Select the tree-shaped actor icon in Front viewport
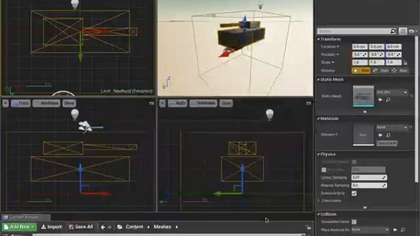 tap(85, 127)
